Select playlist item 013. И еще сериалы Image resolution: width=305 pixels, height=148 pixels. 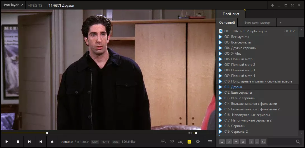(x=257, y=98)
